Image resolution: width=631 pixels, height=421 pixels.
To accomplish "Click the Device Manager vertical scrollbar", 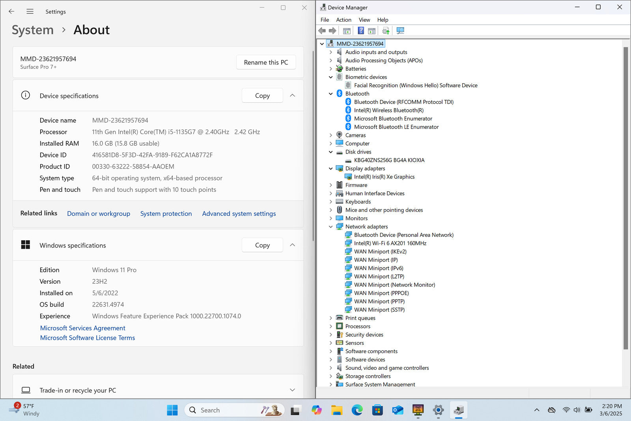I will coord(625,198).
